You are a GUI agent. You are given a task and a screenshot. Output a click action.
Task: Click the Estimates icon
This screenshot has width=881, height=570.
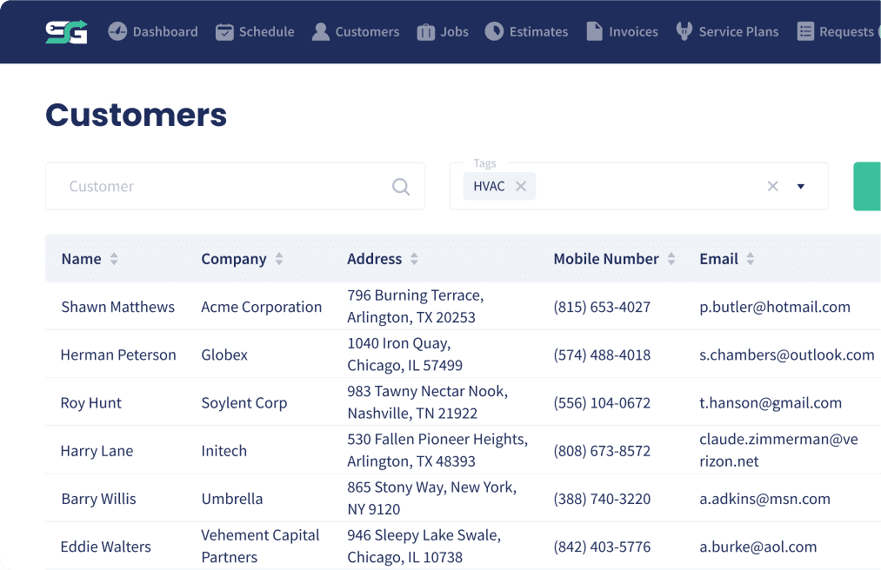(495, 31)
